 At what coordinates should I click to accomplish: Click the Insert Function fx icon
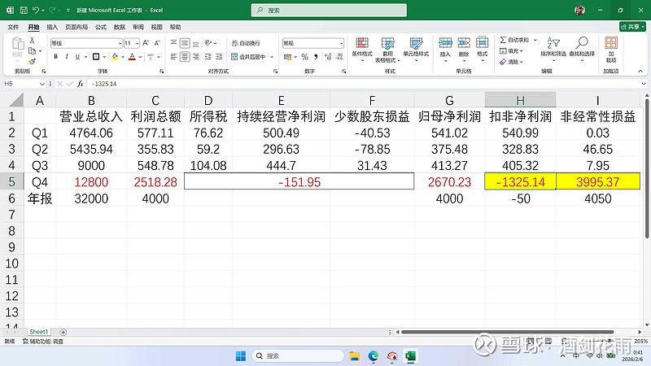click(x=80, y=84)
